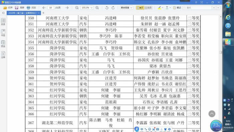The height and width of the screenshot is (132, 234).
Task: Switch to 双页 double-page view
Action: point(148,8)
